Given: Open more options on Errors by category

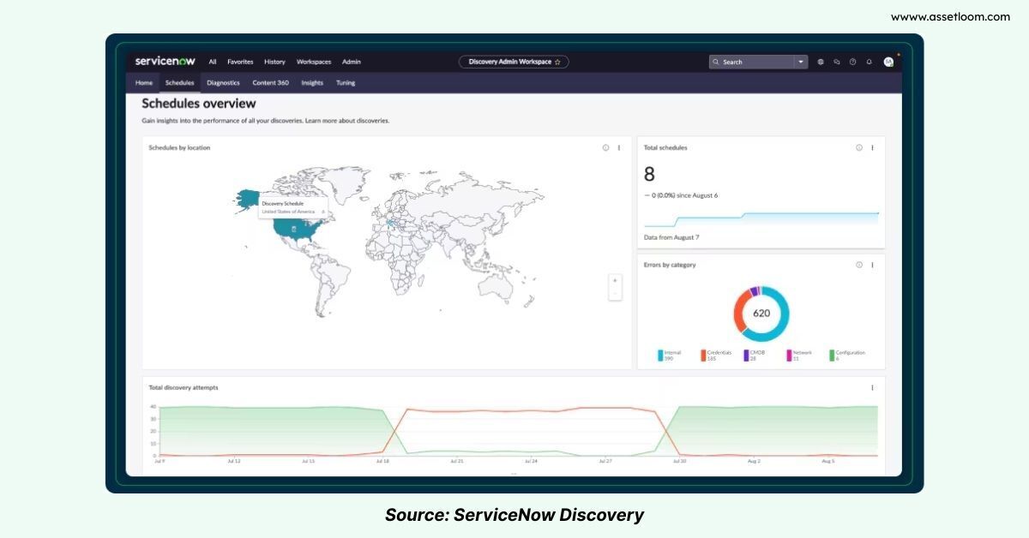Looking at the screenshot, I should click(x=873, y=265).
